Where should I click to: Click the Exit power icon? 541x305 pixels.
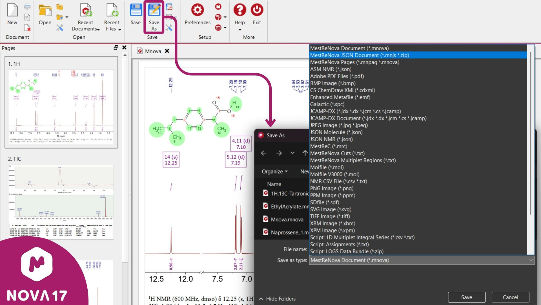pyautogui.click(x=257, y=10)
